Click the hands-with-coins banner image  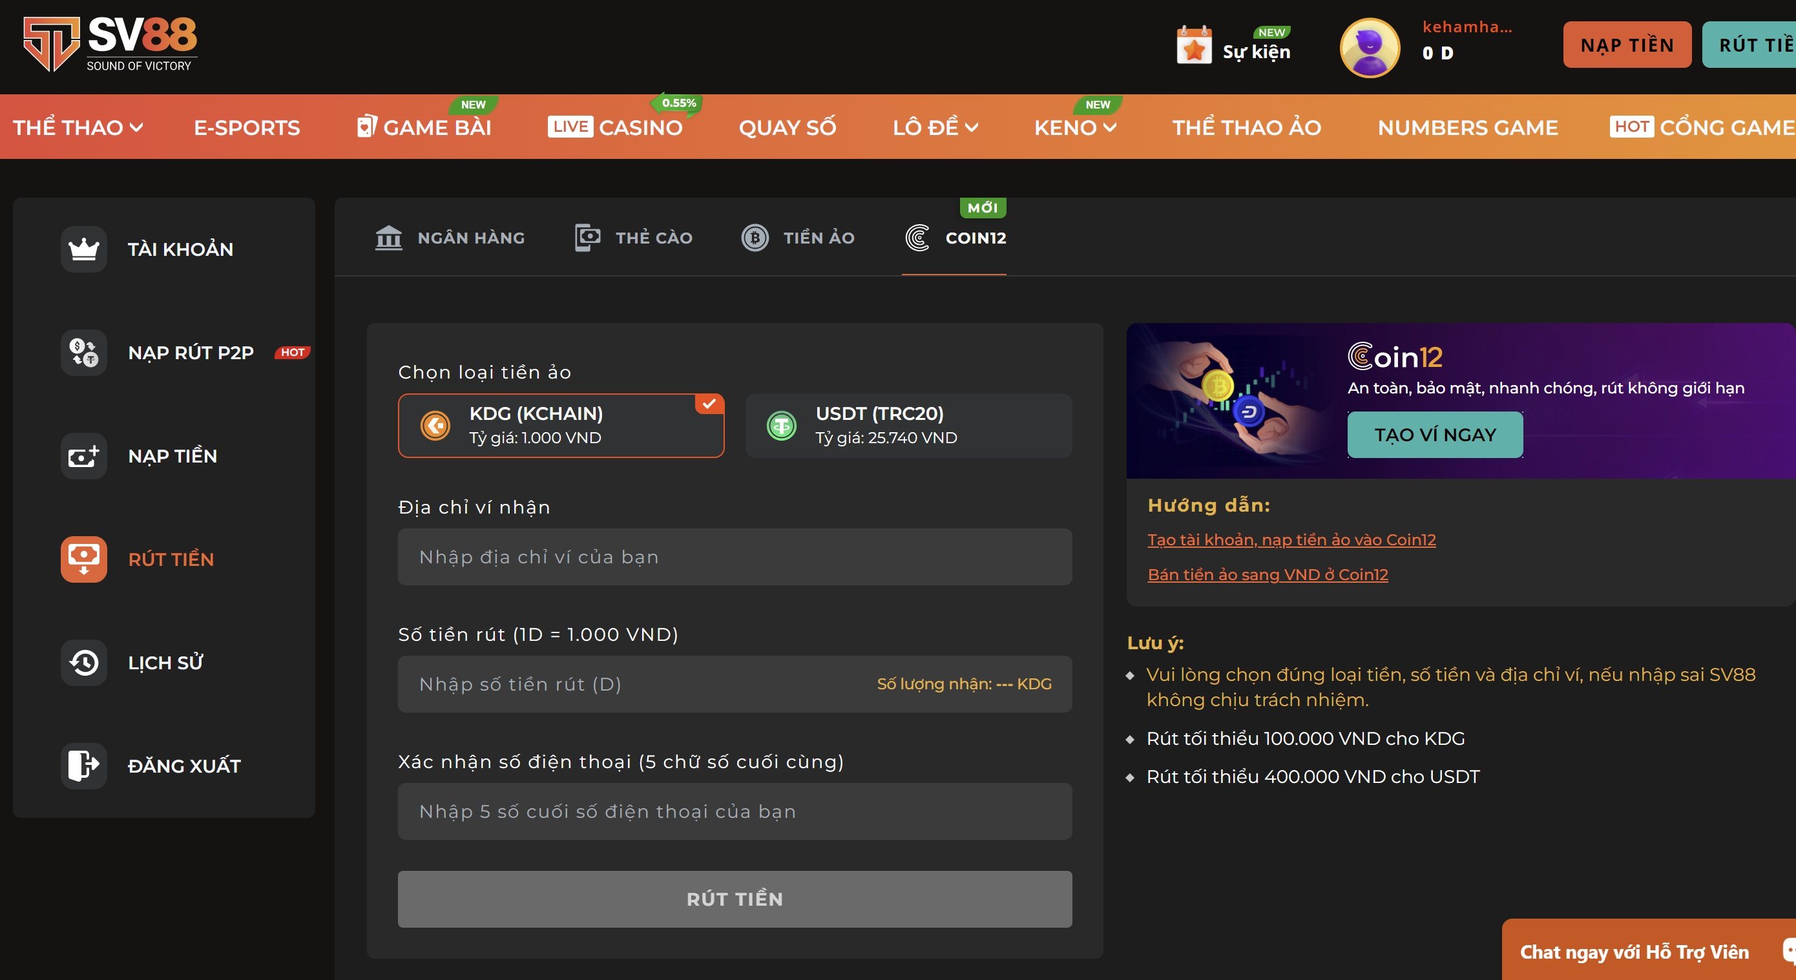coord(1234,401)
